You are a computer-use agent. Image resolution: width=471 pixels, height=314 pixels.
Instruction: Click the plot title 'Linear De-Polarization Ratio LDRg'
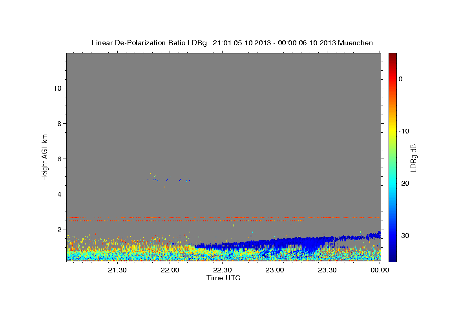coord(149,43)
